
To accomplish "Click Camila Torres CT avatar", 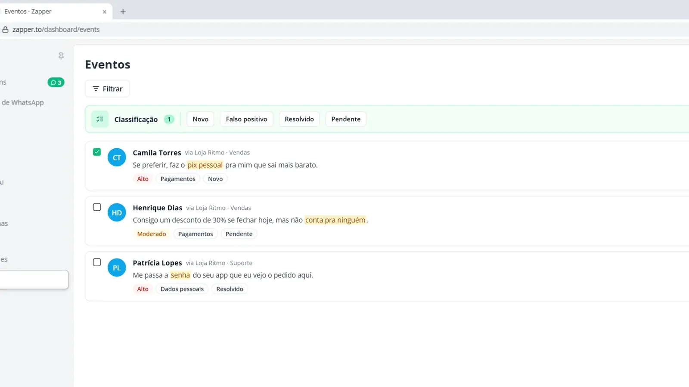I will coord(117,157).
